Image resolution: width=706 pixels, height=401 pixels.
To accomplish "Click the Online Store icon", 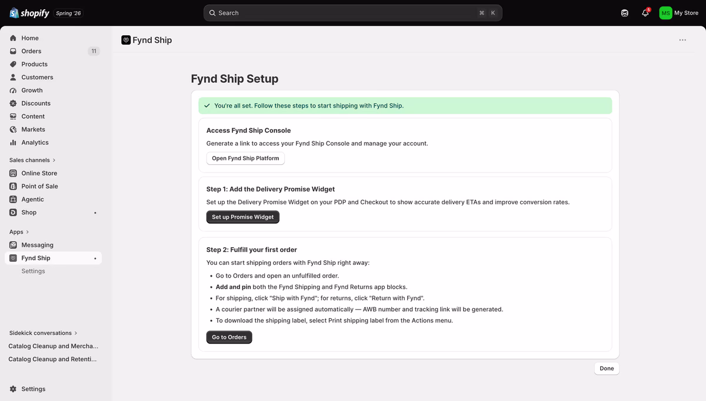I will [x=13, y=173].
